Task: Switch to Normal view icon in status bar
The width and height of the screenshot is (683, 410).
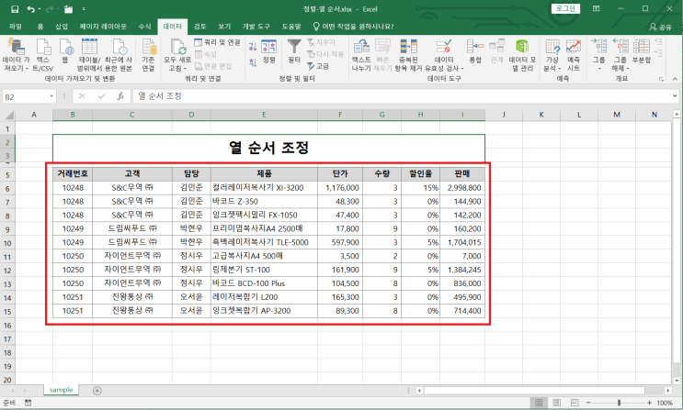Action: tap(539, 403)
